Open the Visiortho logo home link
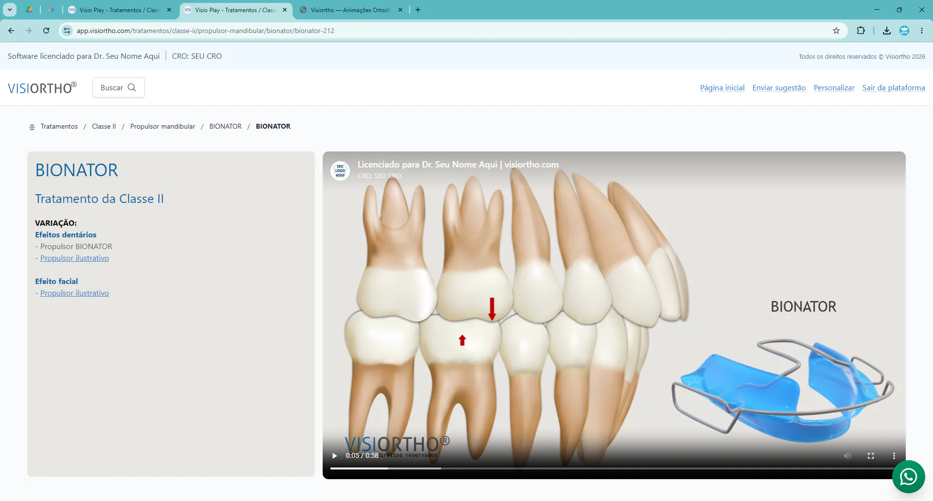The image size is (933, 501). (42, 88)
